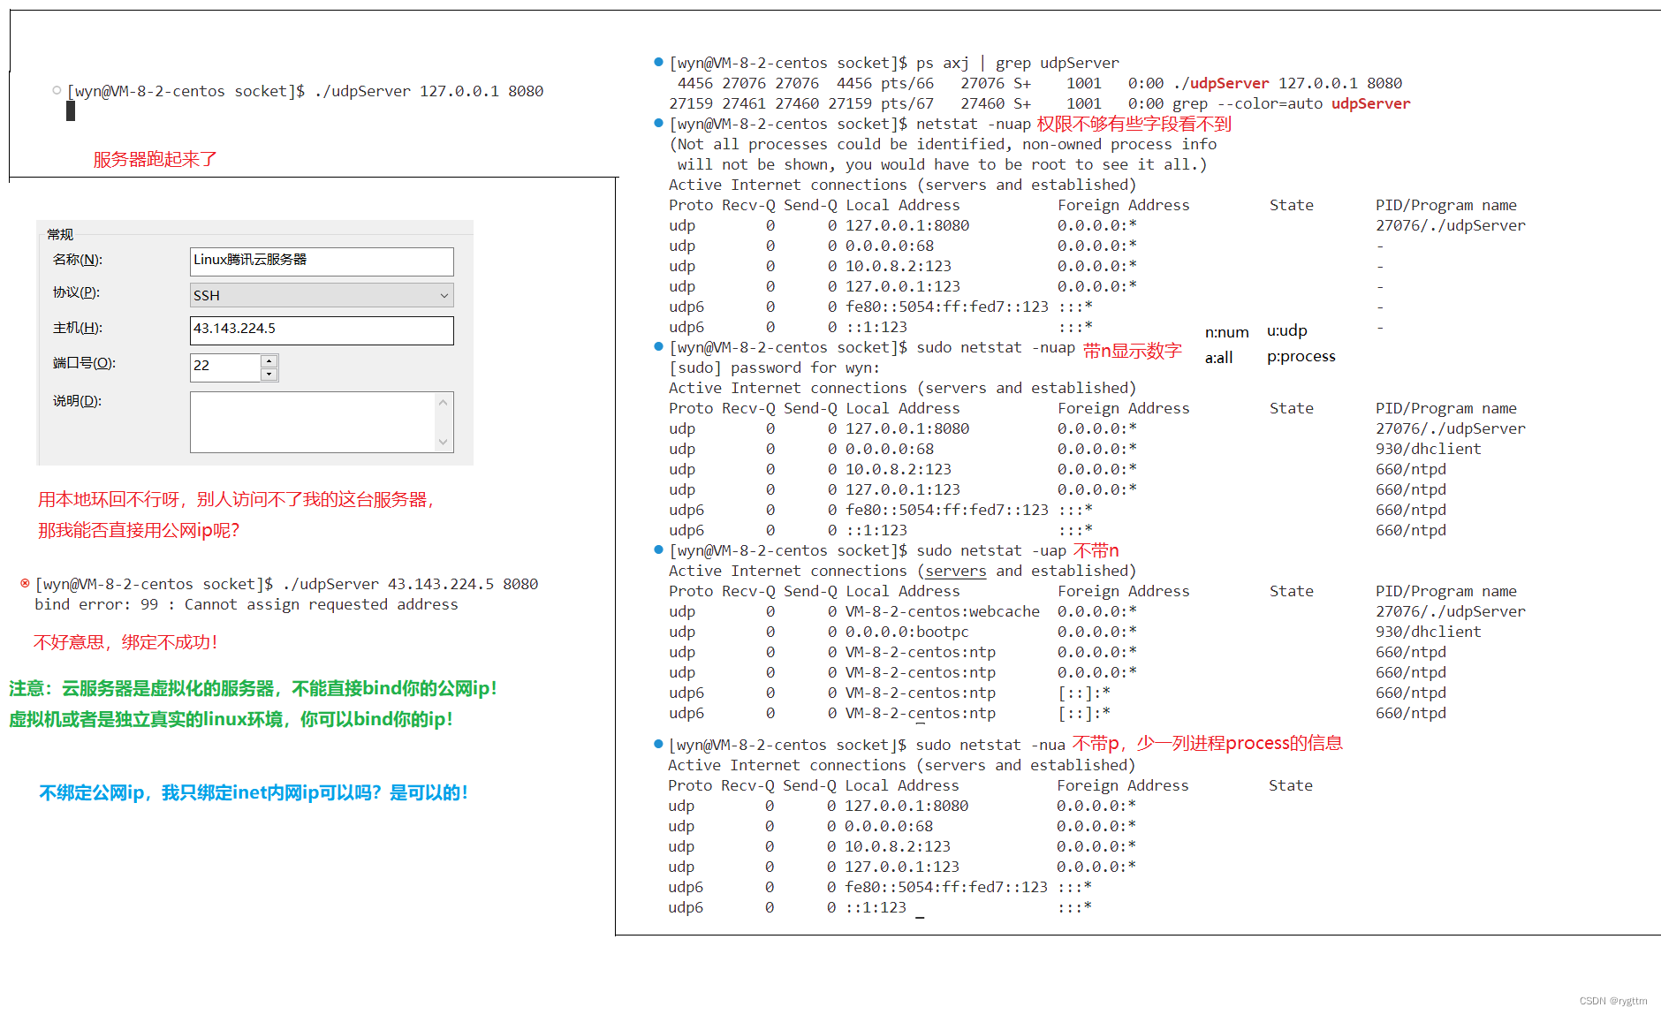This screenshot has width=1661, height=1015.
Task: Click the 常规 group label
Action: click(60, 234)
